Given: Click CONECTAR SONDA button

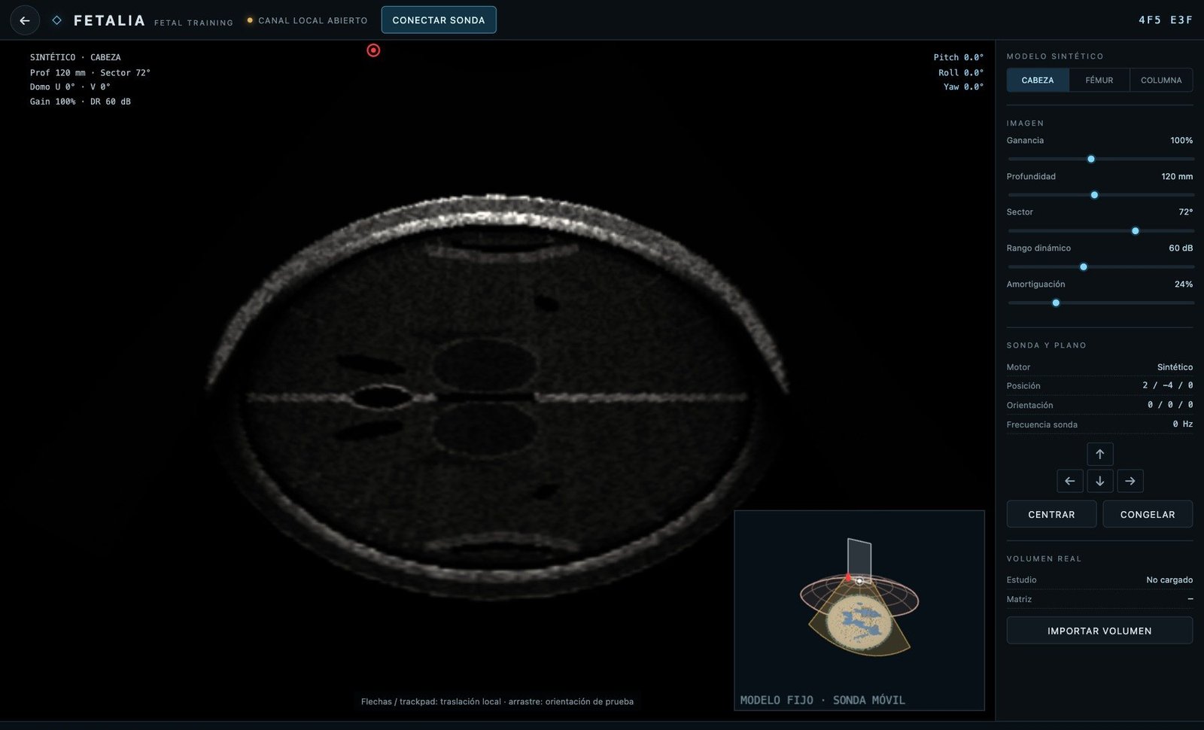Looking at the screenshot, I should coord(439,20).
